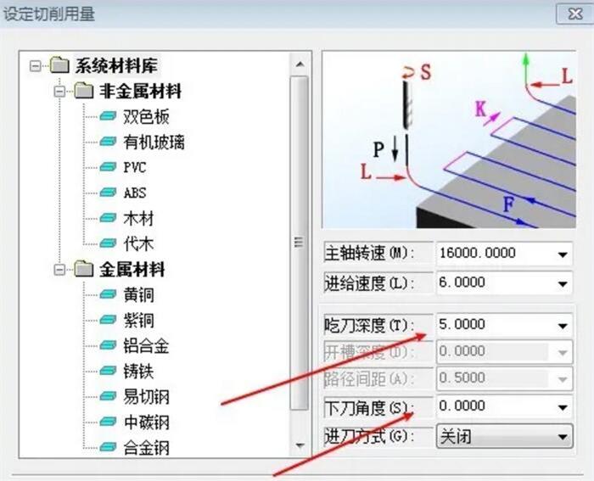This screenshot has width=594, height=481.
Task: Select 代木 material entry
Action: [138, 244]
